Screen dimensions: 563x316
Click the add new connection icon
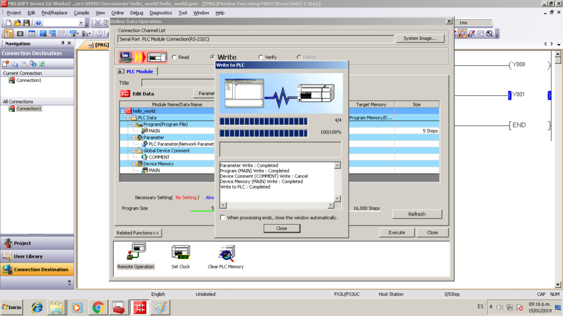coord(5,64)
